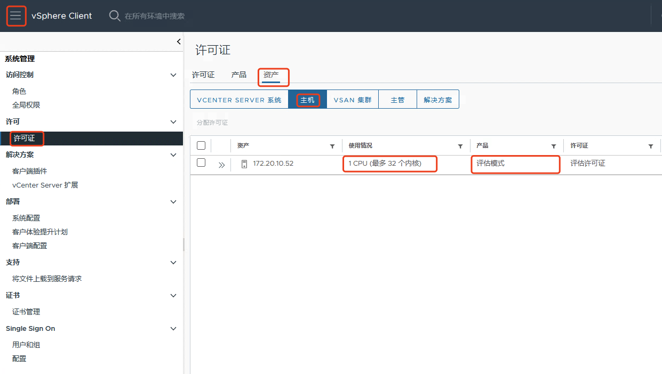Select the 主管 asset view
This screenshot has width=662, height=374.
coord(397,100)
